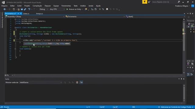Screen dimensions: 195x109
Task: Click the Find in Files icon after Anexar ao Unity
Action: pyautogui.click(x=86, y=9)
